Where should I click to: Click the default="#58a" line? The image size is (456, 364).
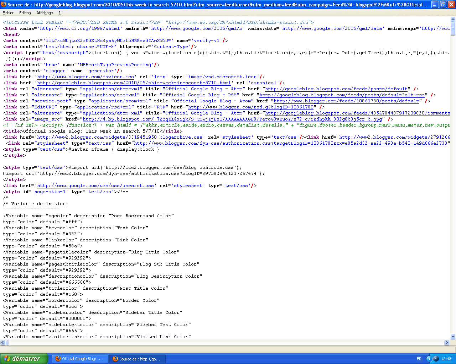click(43, 246)
